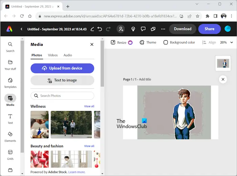This screenshot has height=176, width=237.
Task: Click the browser address bar URL
Action: [110, 16]
